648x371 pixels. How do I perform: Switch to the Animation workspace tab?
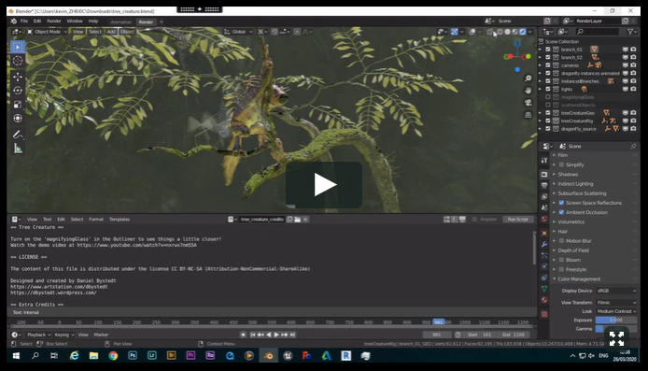tap(120, 21)
